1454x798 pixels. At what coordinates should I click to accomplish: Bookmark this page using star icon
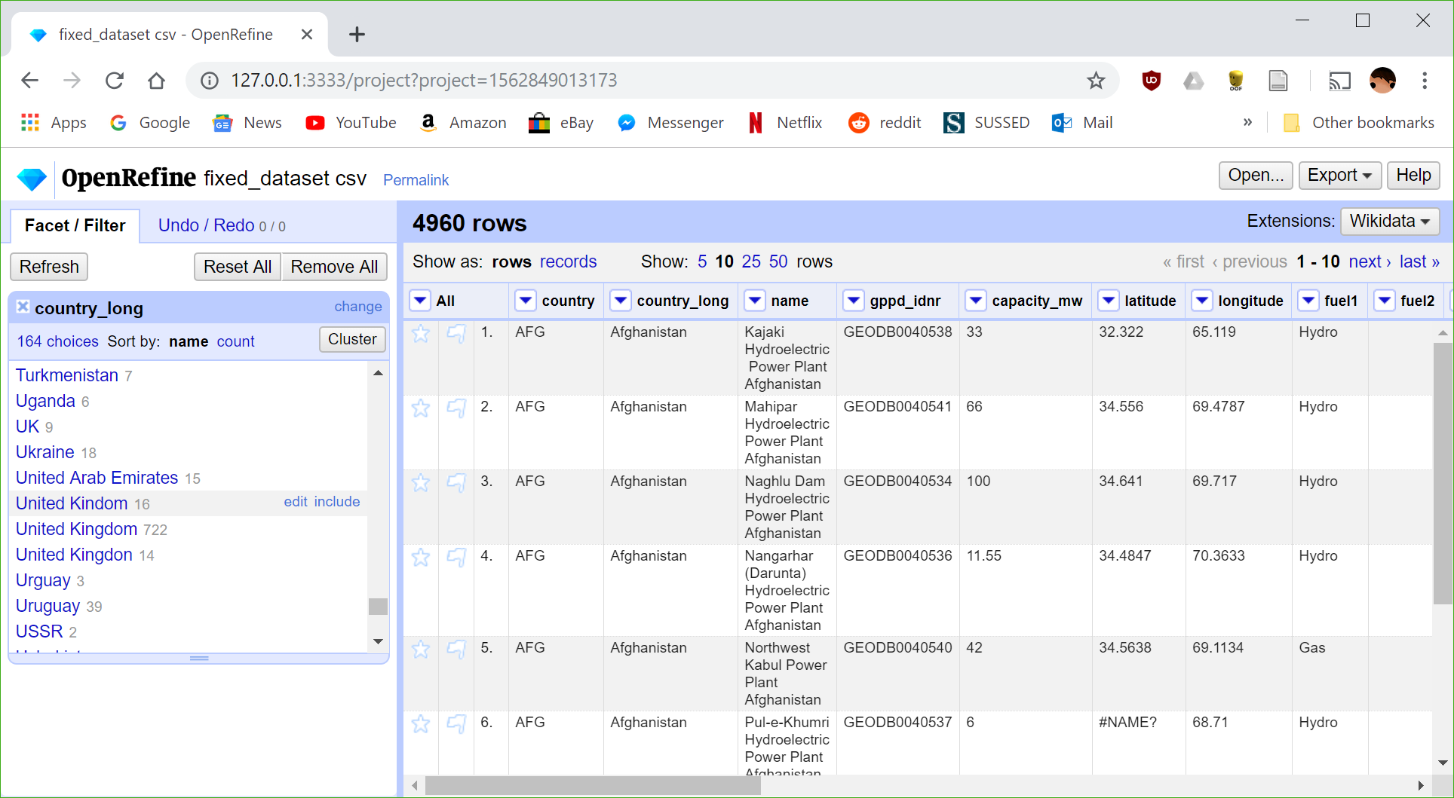pos(1095,81)
